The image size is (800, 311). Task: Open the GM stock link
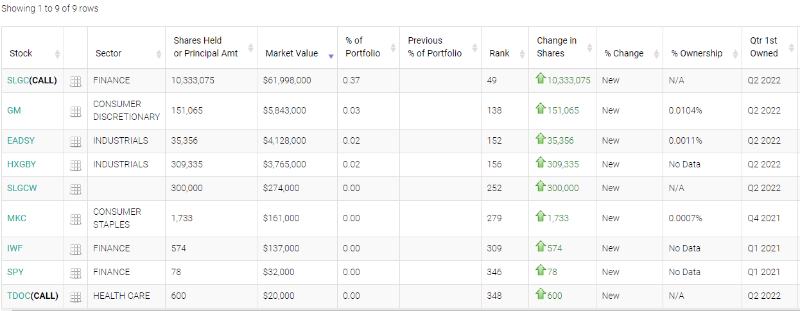(14, 110)
